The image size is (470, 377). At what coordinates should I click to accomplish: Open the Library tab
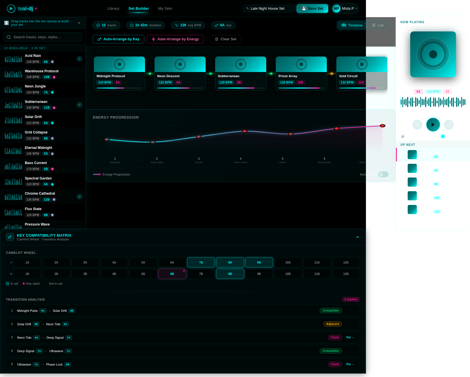pyautogui.click(x=113, y=9)
